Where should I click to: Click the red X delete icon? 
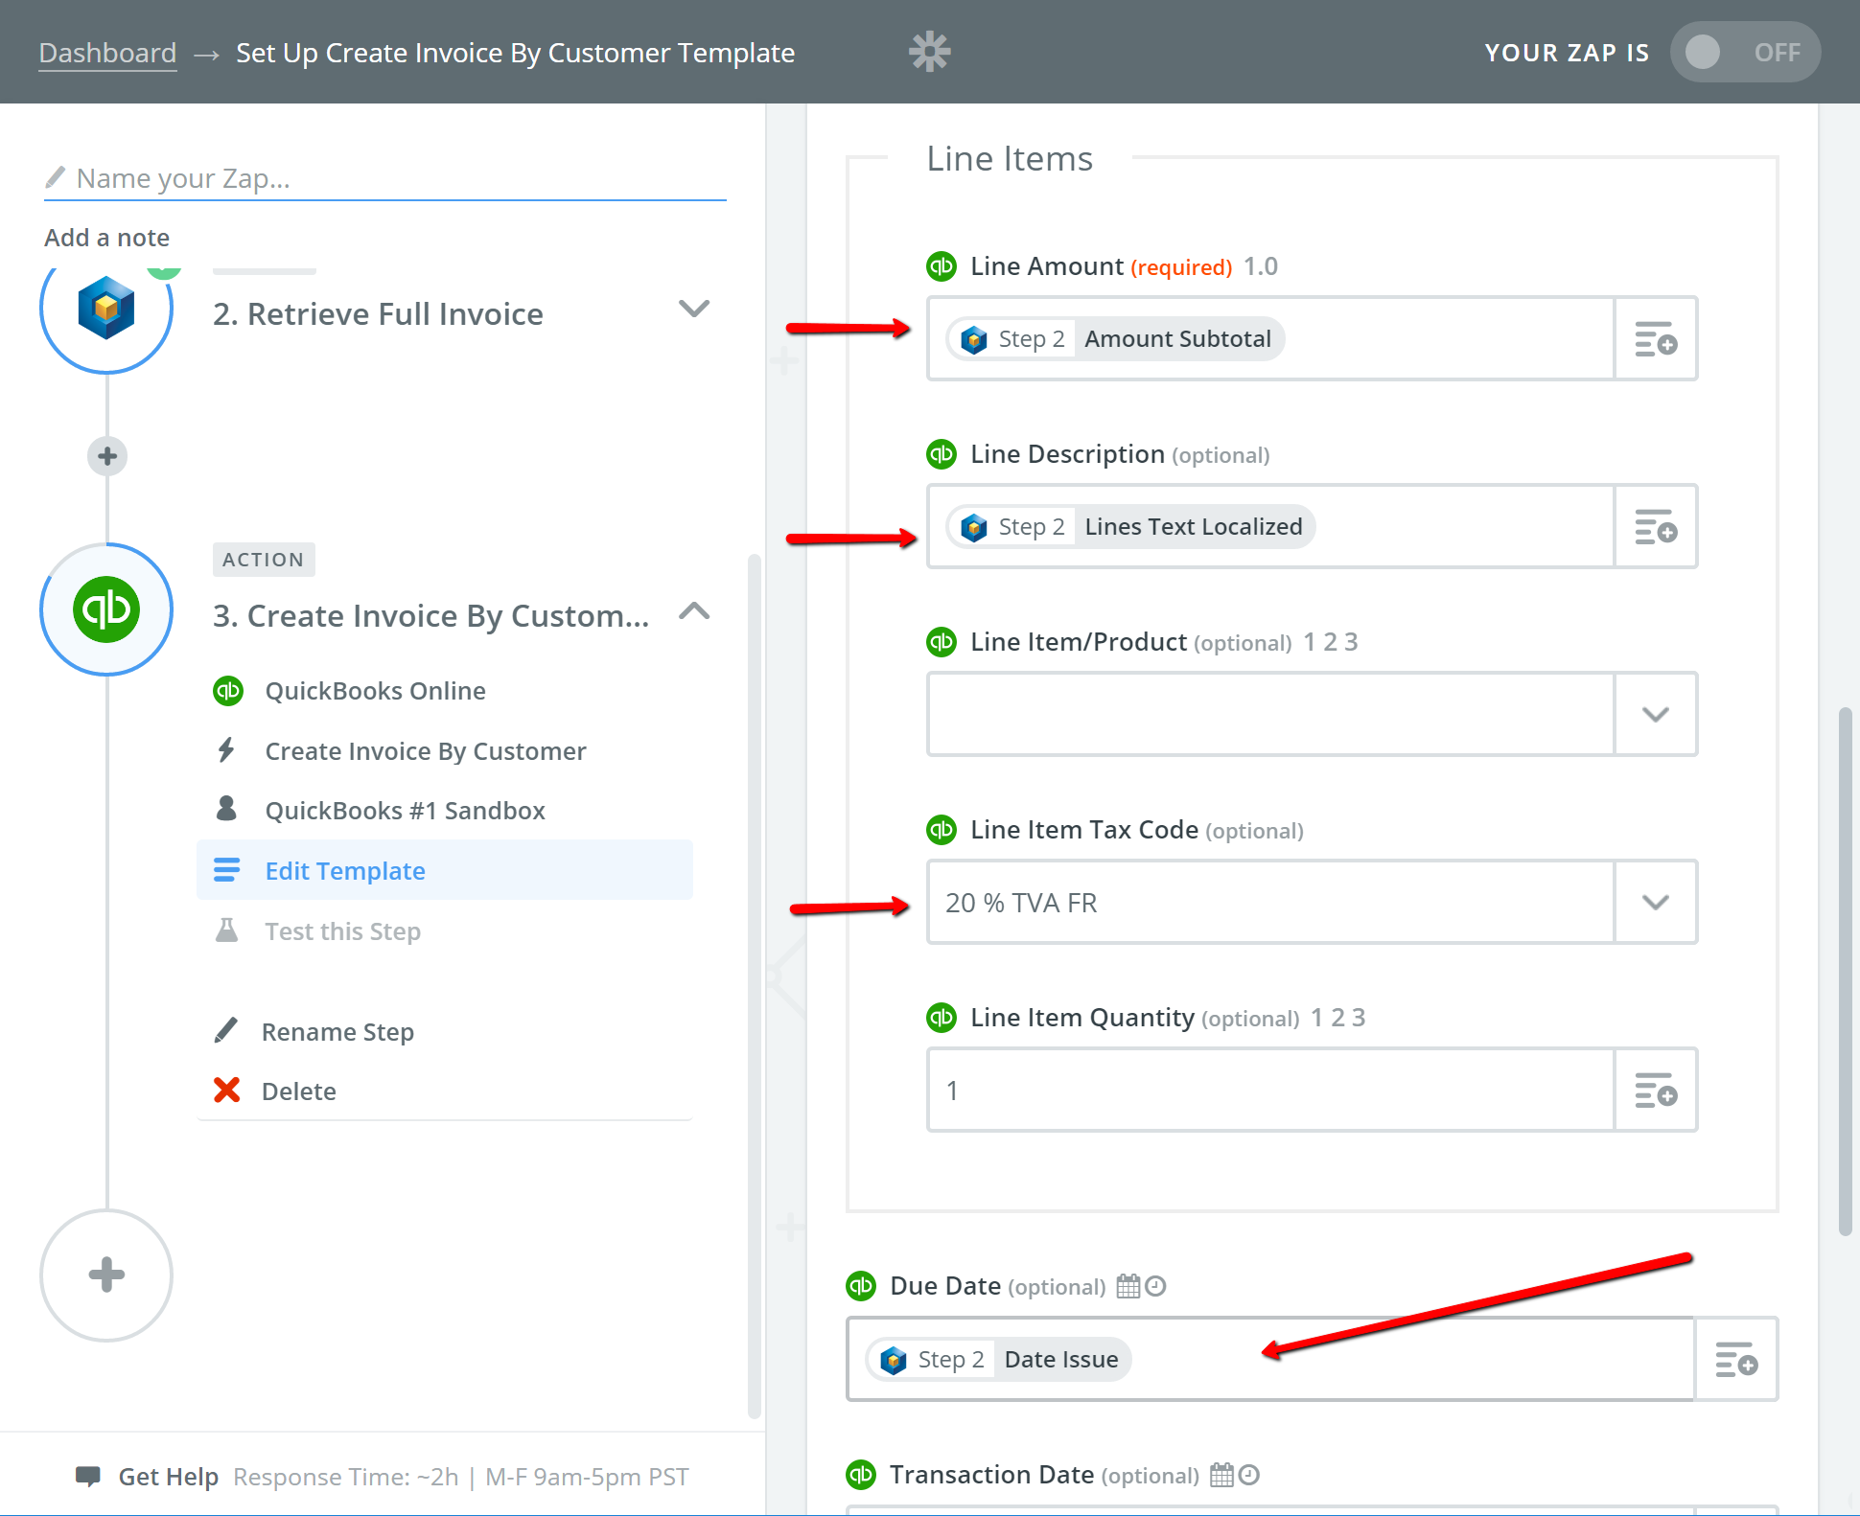(227, 1091)
